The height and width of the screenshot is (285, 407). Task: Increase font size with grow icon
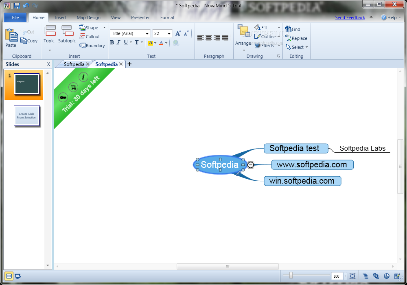(x=178, y=33)
